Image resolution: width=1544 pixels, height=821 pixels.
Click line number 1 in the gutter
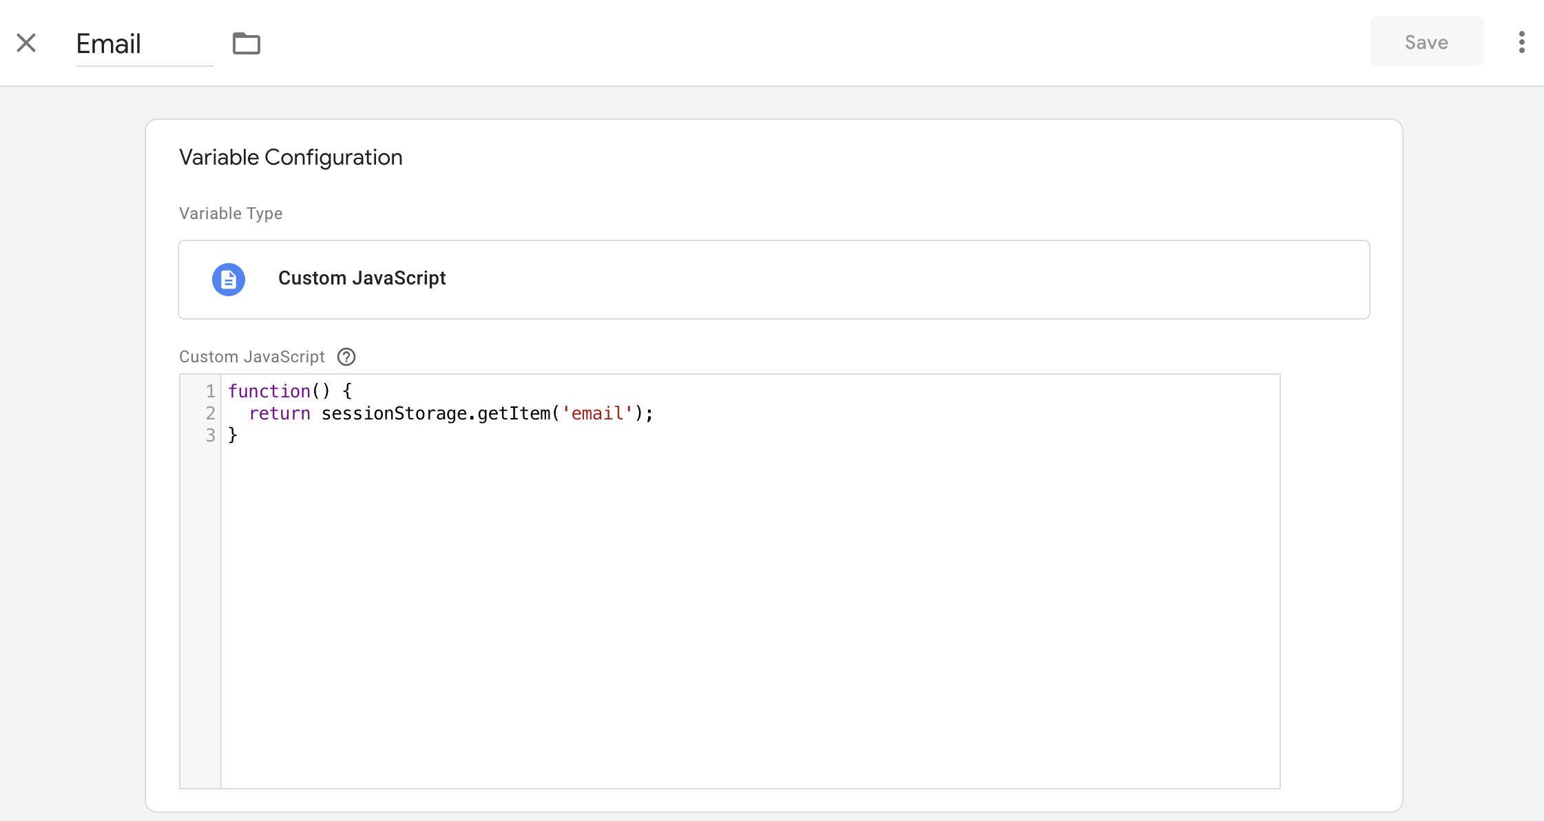click(x=210, y=391)
